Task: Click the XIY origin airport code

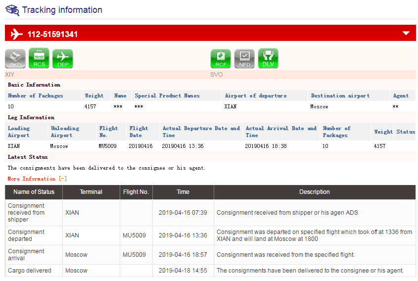Action: point(10,75)
